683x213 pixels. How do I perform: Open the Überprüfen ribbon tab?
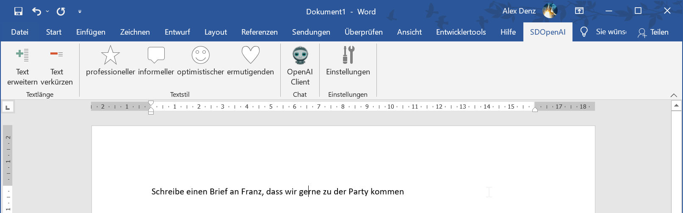pyautogui.click(x=364, y=32)
